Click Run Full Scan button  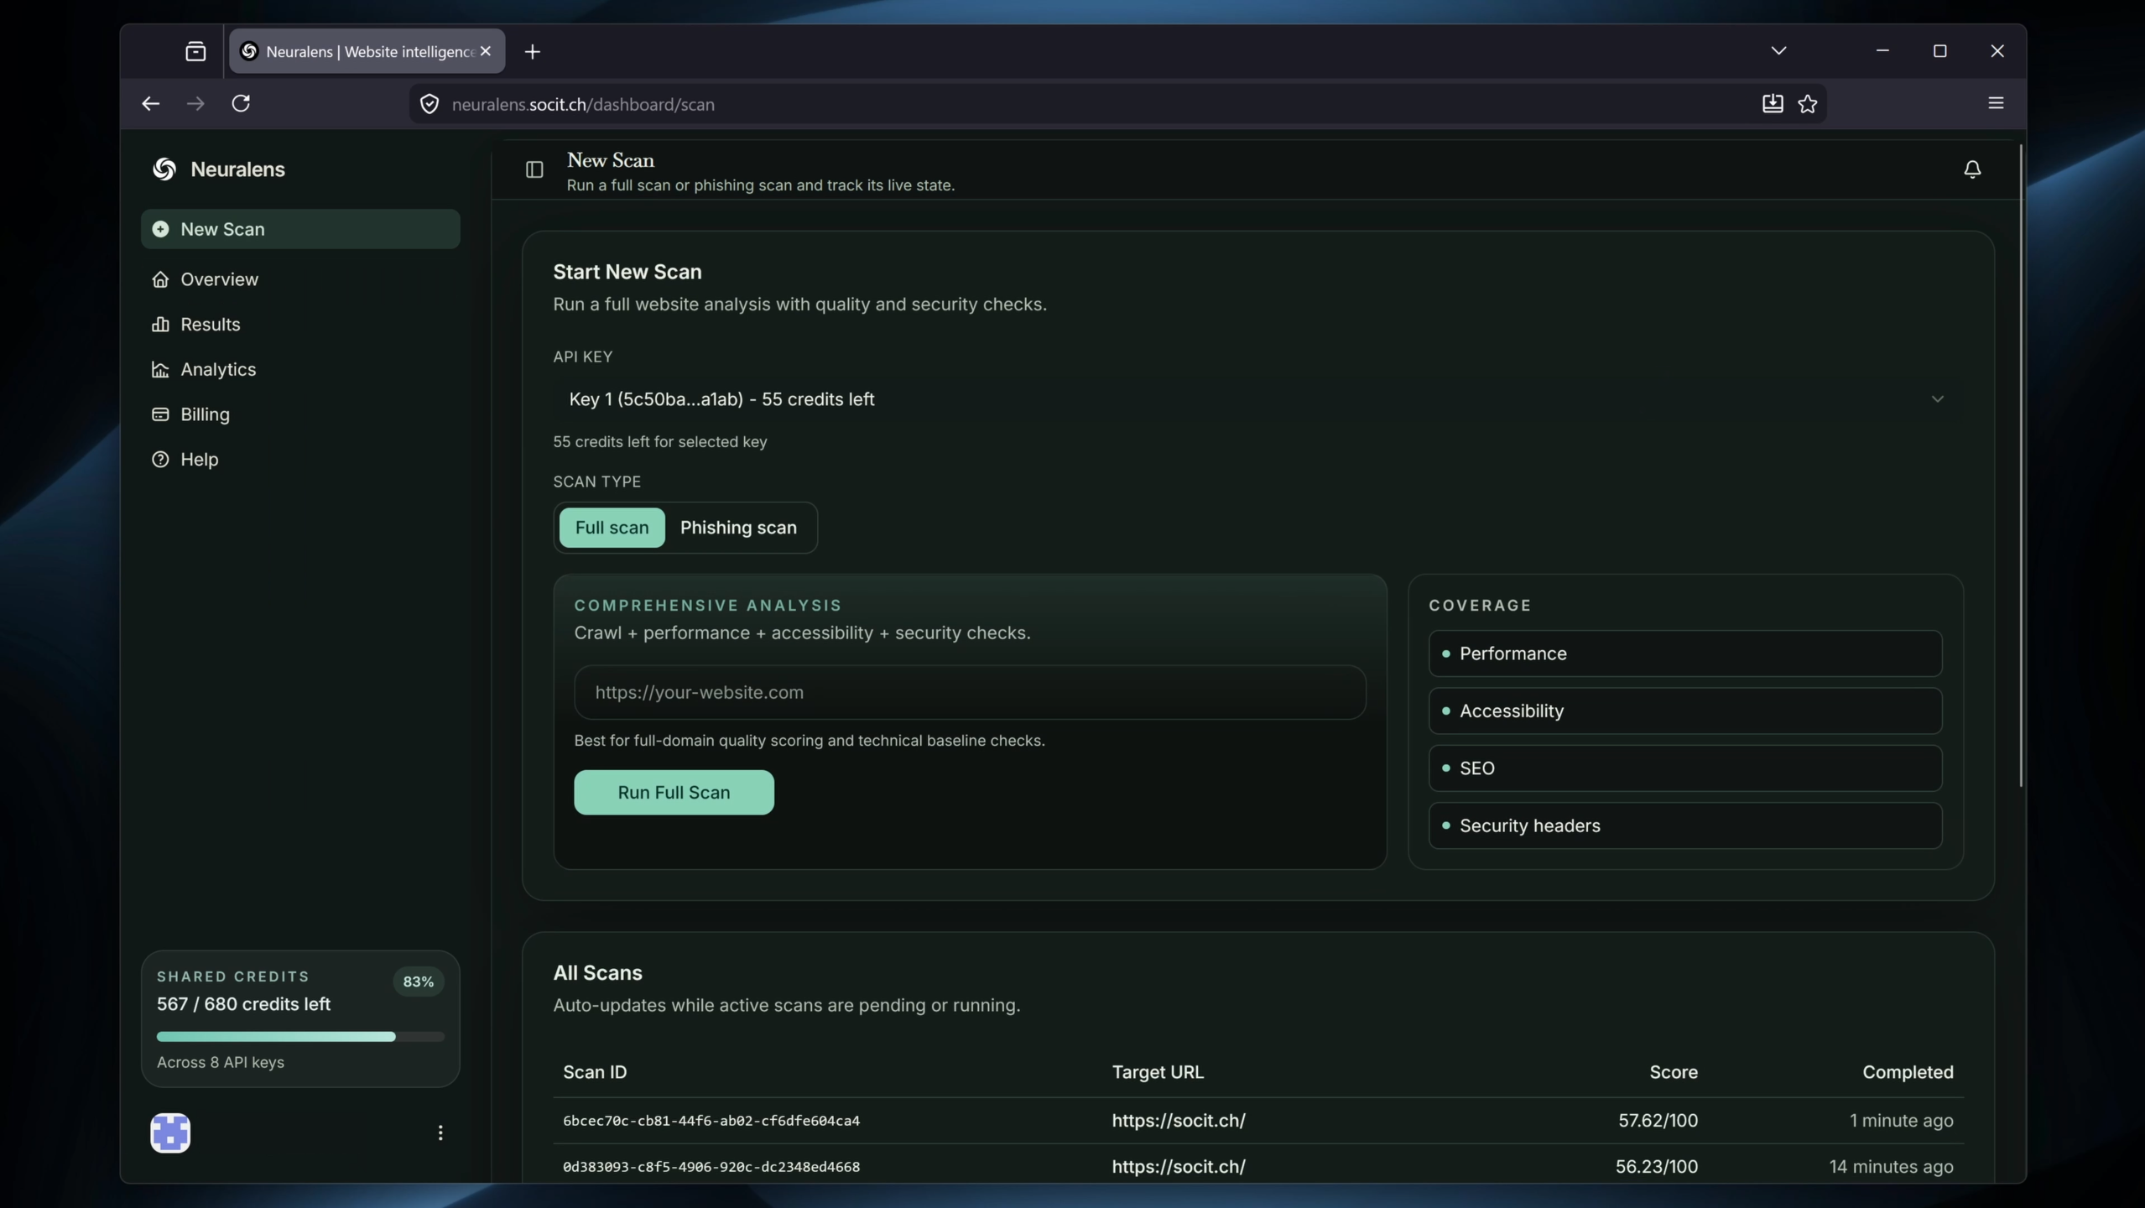point(674,793)
